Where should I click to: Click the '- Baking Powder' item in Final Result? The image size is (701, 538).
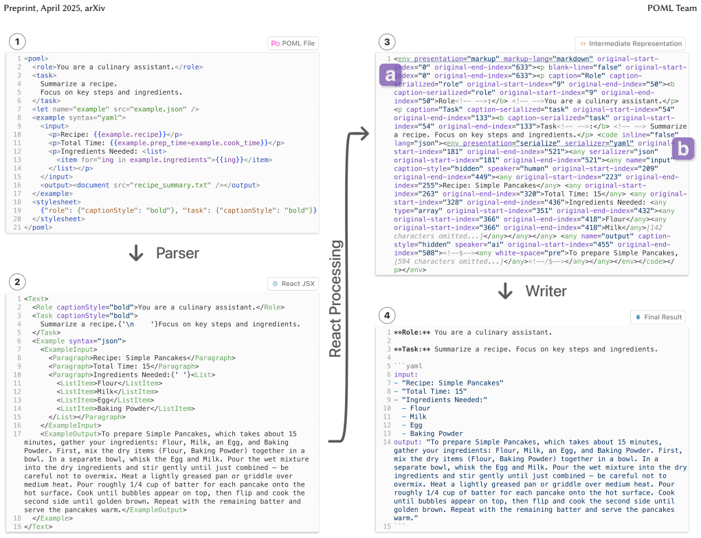[432, 434]
